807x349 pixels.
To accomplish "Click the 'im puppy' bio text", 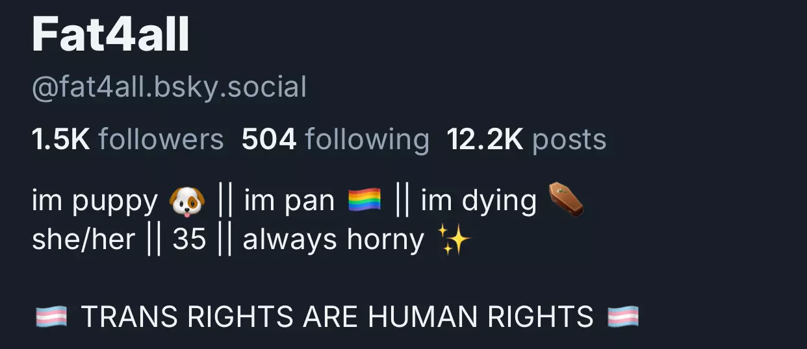I will (x=95, y=202).
